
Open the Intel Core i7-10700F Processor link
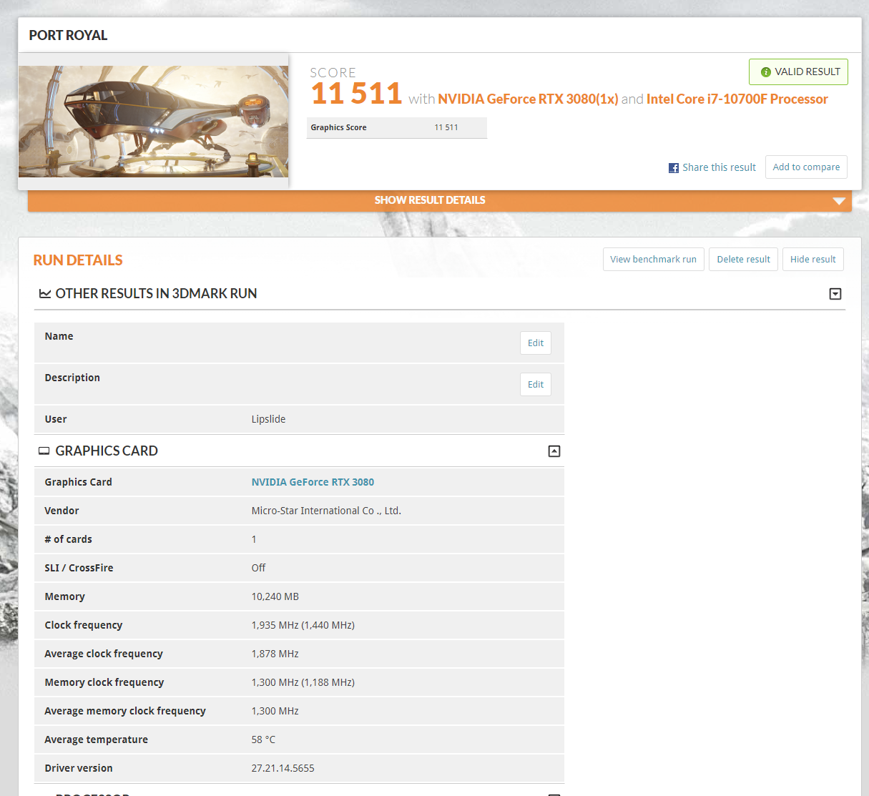[737, 99]
